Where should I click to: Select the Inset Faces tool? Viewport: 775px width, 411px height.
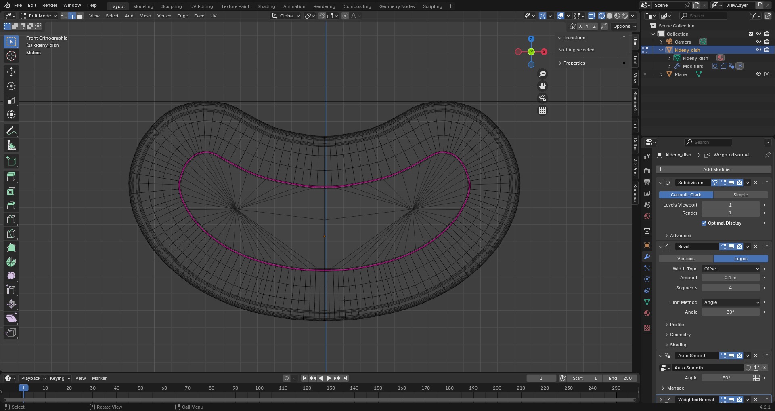click(11, 192)
